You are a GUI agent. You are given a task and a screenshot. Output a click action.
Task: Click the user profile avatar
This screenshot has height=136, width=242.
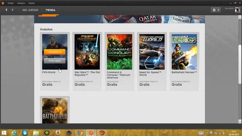pyautogui.click(x=237, y=10)
